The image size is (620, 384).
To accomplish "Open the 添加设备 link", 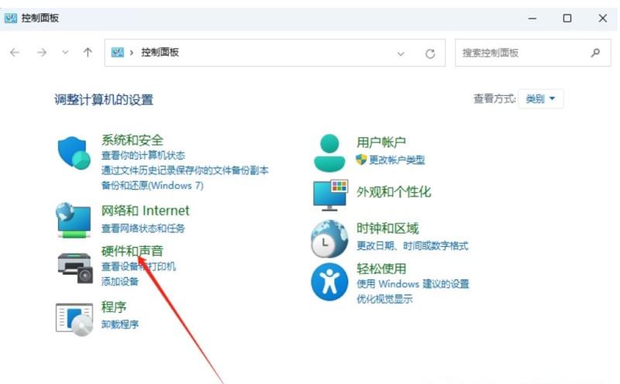I will tap(120, 281).
